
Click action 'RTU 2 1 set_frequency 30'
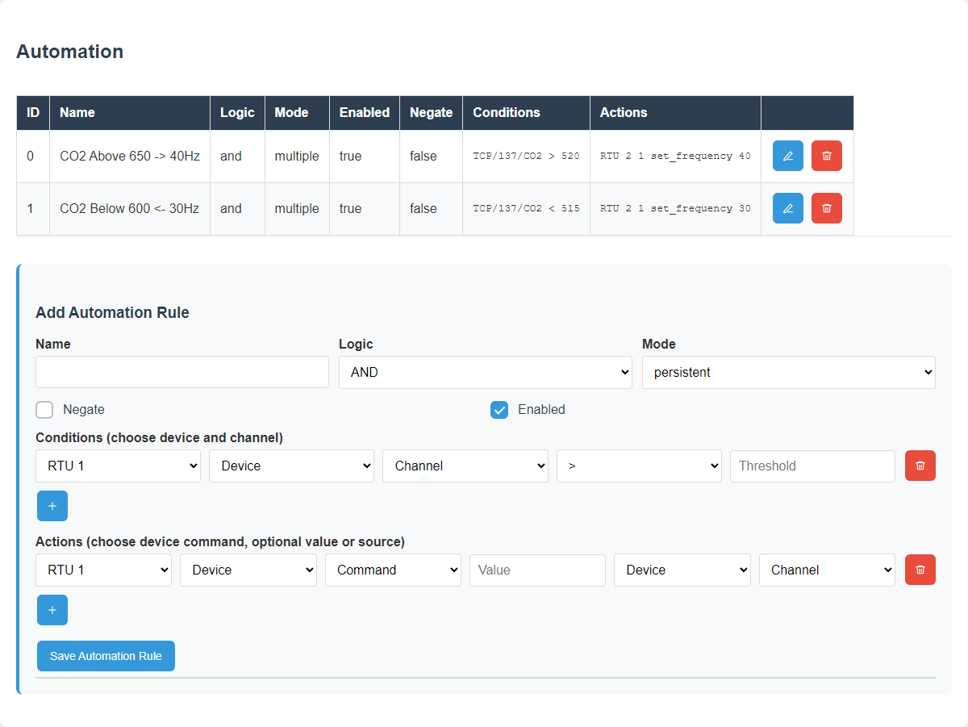(675, 208)
